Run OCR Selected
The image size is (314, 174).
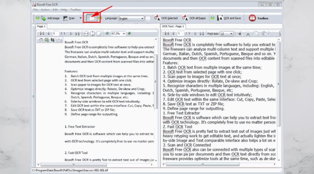166,18
